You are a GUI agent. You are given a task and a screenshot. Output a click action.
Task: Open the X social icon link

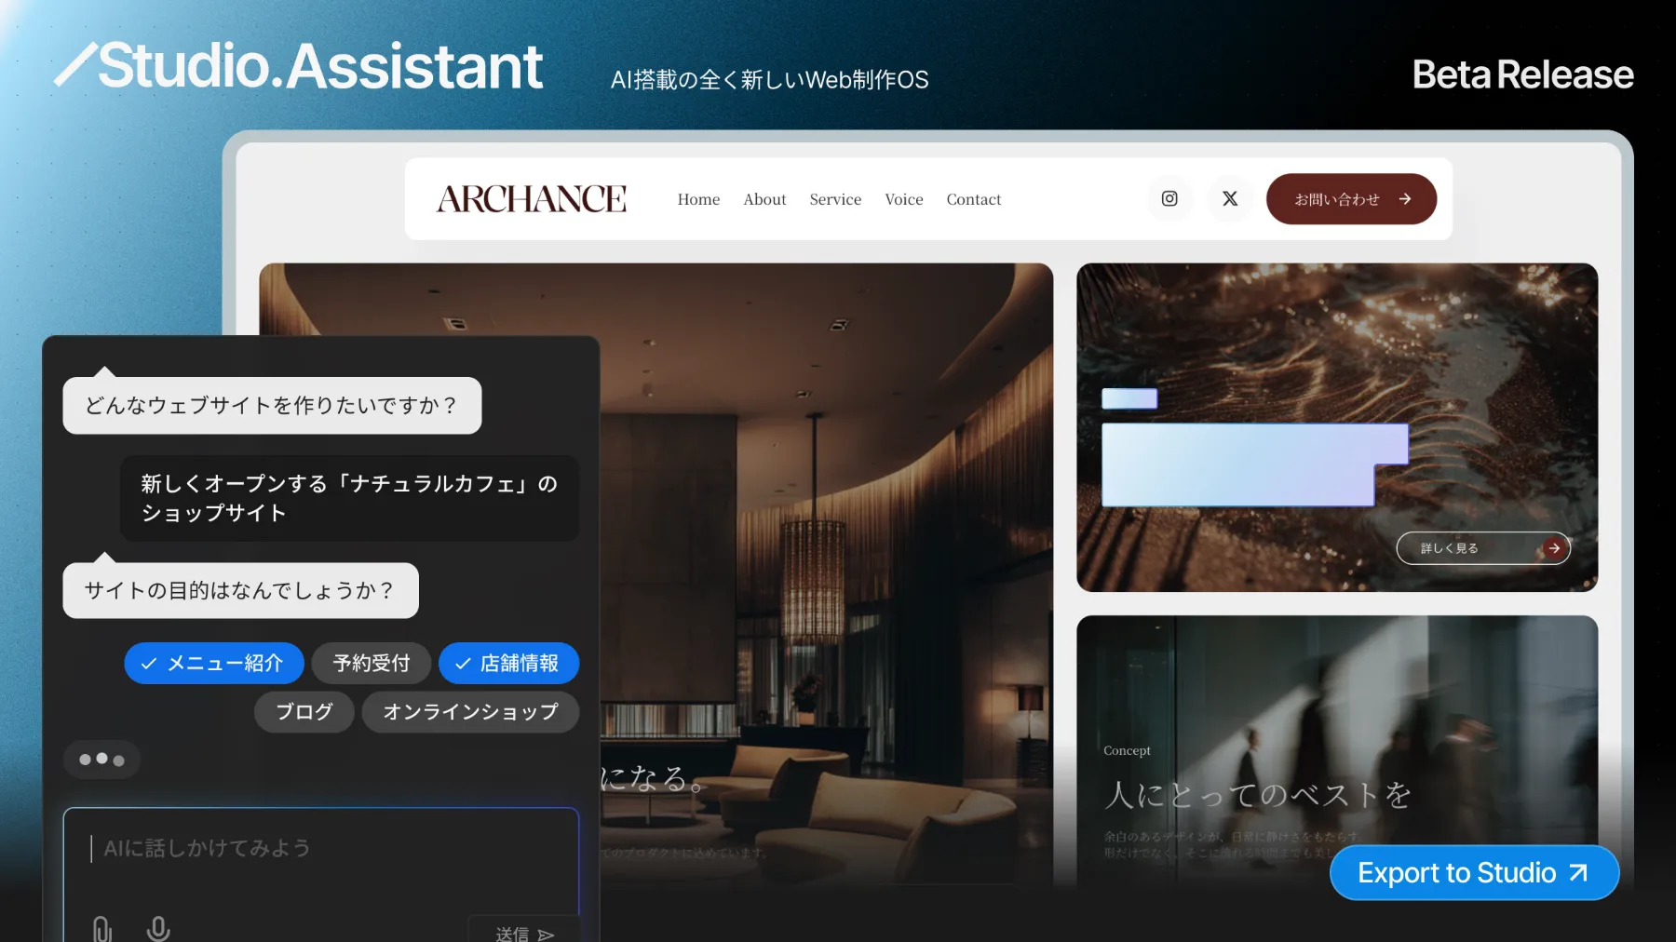(1230, 198)
